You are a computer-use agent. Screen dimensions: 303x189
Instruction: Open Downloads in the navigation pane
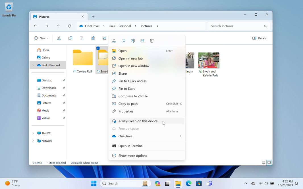pyautogui.click(x=49, y=88)
